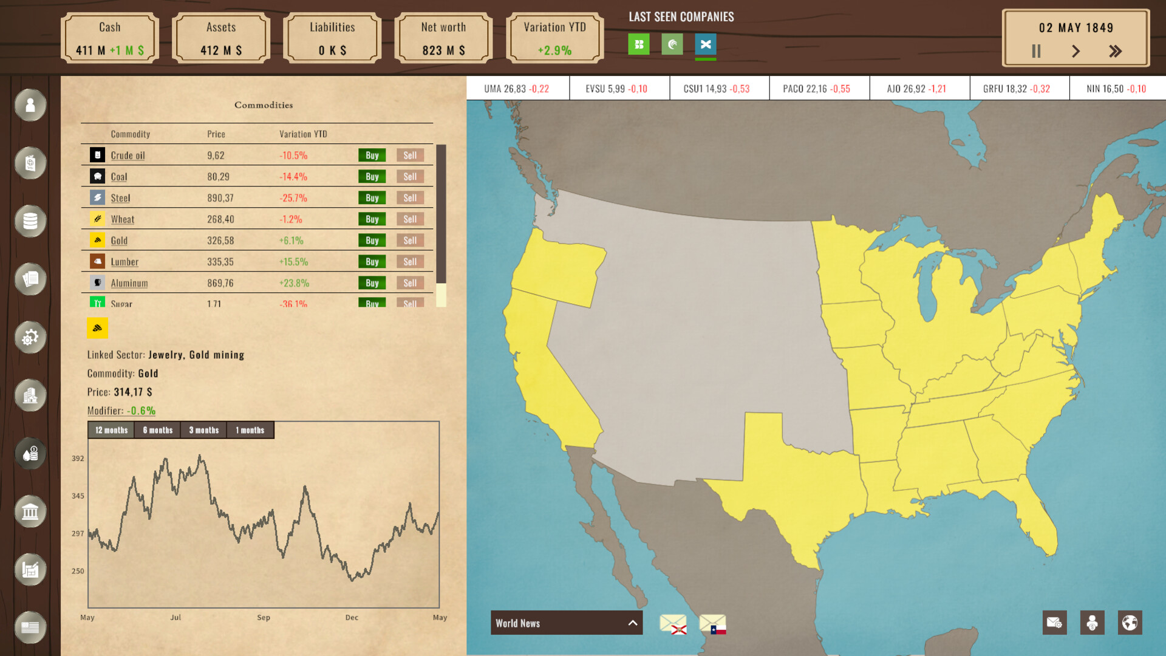Viewport: 1166px width, 656px height.
Task: Open the company buildings panel in sidebar
Action: (x=30, y=395)
